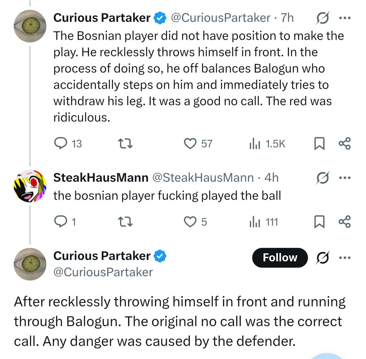The height and width of the screenshot is (359, 366).
Task: Open more options on SteakHausMann's tweet
Action: (x=345, y=178)
